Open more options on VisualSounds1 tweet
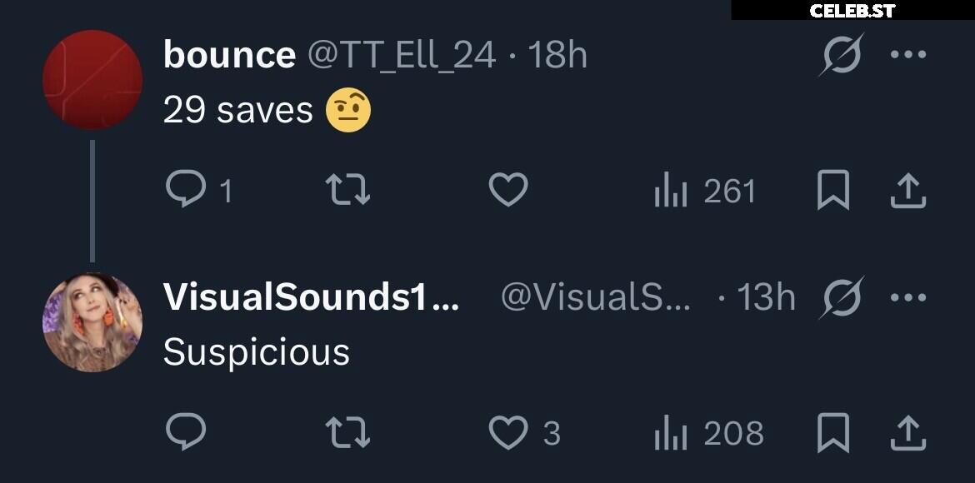The height and width of the screenshot is (483, 975). coord(907,298)
